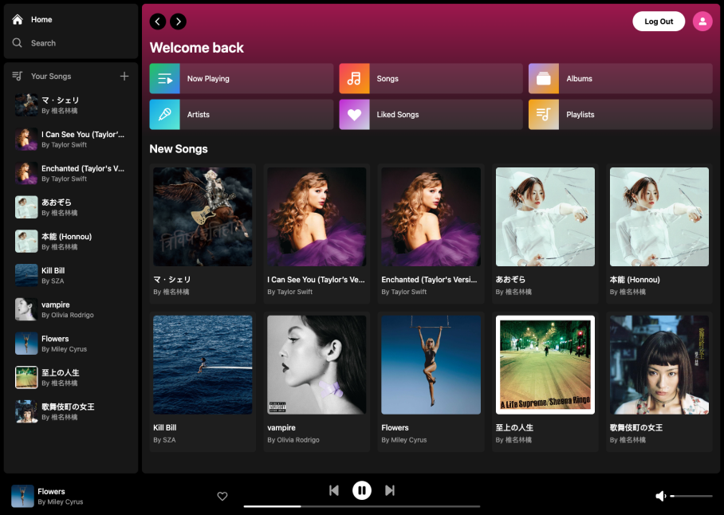Click the song progress bar

pos(362,506)
